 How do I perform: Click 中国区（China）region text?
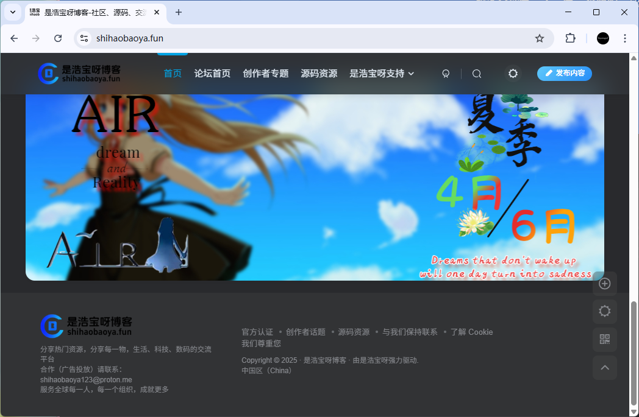[x=267, y=371]
